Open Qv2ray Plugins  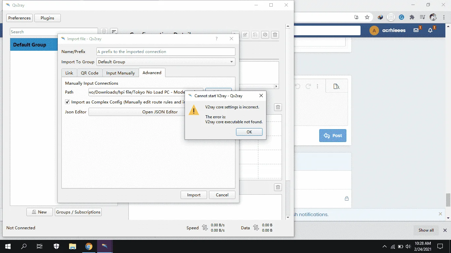tap(48, 18)
